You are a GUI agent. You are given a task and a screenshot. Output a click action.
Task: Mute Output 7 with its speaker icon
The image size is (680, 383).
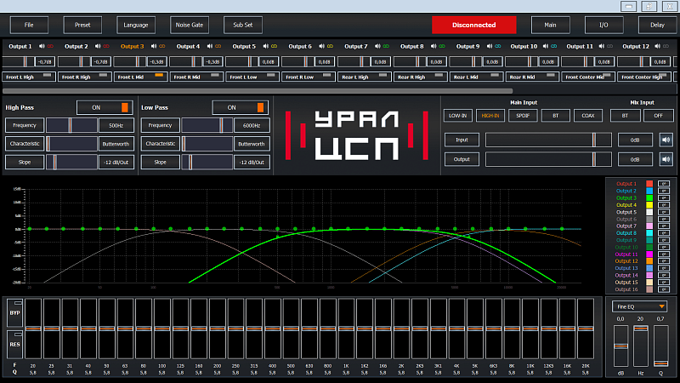pyautogui.click(x=377, y=47)
